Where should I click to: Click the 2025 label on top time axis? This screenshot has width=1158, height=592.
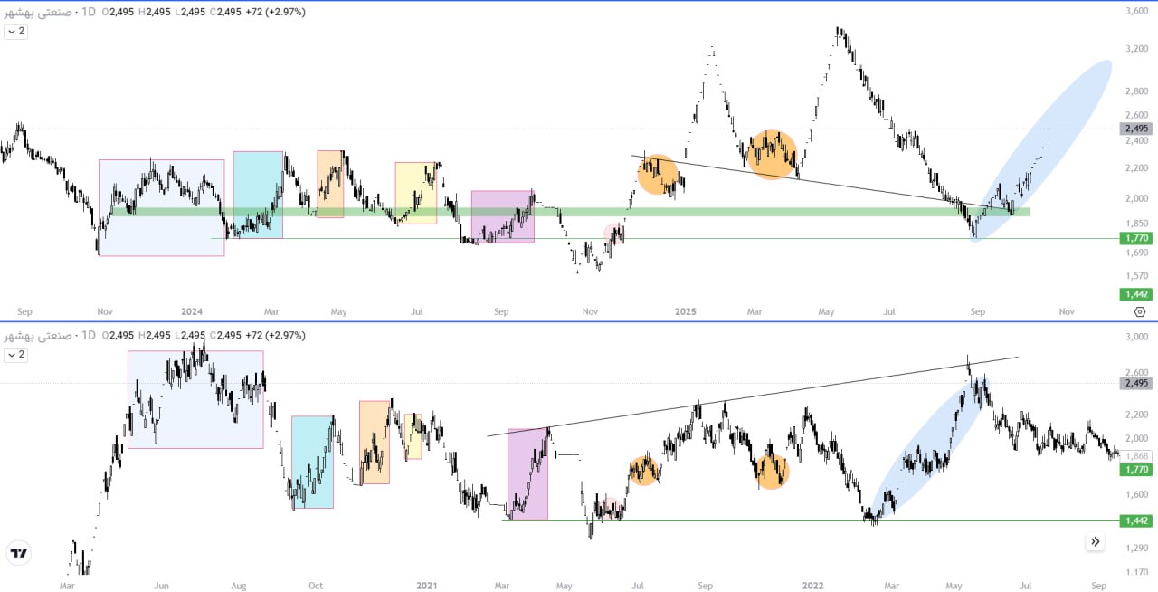coord(685,312)
